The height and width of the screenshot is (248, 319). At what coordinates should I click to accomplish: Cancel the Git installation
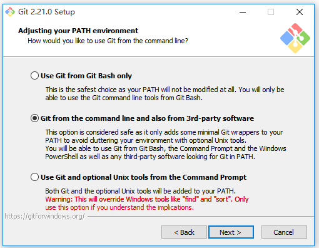click(x=284, y=232)
